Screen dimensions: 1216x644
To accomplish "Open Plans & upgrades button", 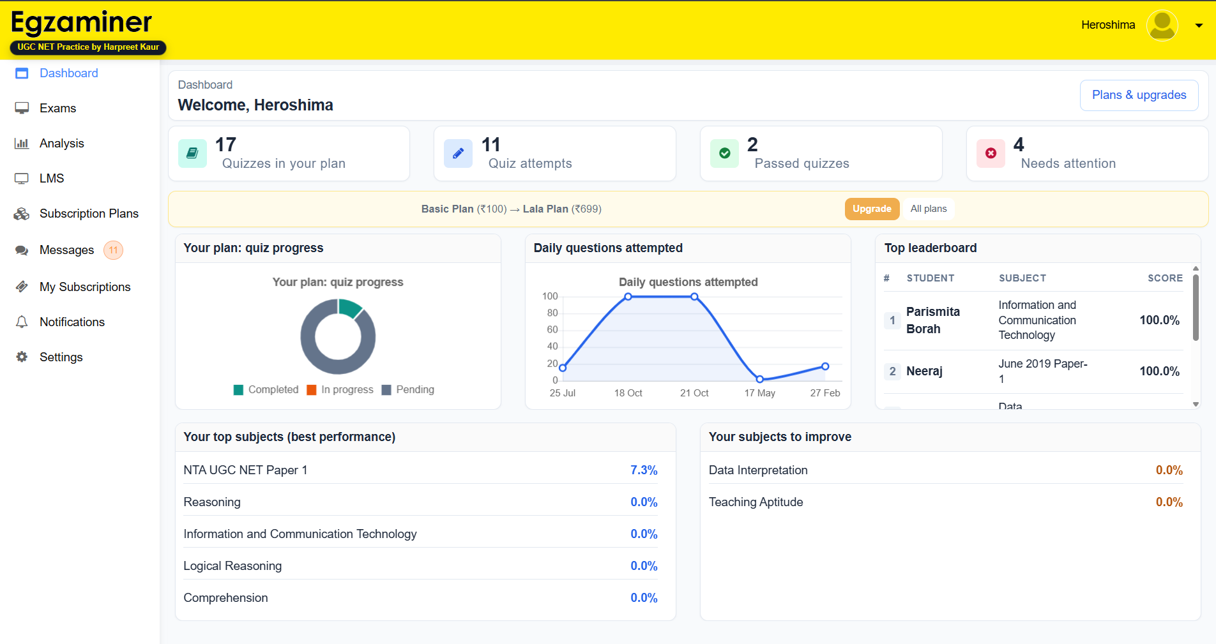I will tap(1139, 95).
